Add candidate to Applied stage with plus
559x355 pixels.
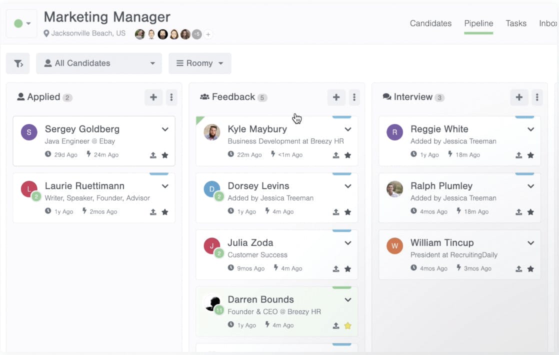point(153,97)
